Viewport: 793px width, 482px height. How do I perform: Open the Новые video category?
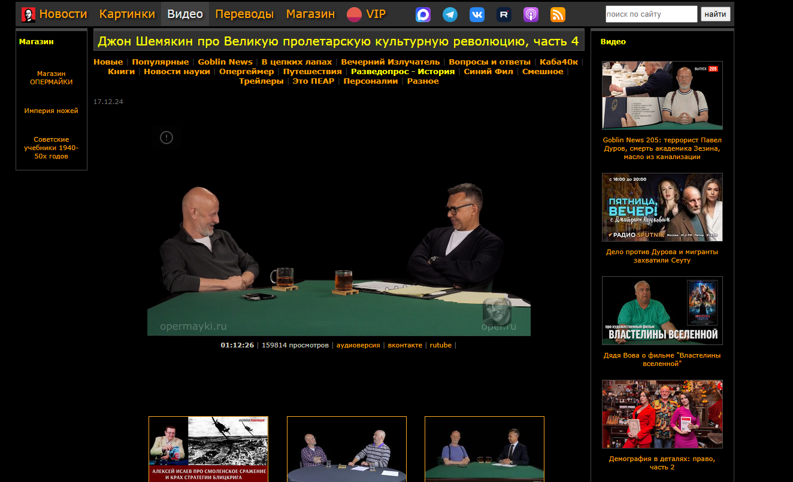point(108,62)
